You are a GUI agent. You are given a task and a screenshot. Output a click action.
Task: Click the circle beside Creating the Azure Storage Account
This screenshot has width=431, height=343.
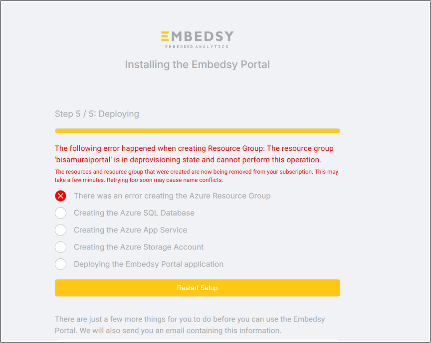pos(60,247)
